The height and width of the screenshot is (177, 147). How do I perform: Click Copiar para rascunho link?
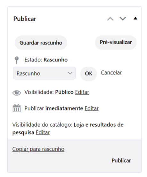38,149
